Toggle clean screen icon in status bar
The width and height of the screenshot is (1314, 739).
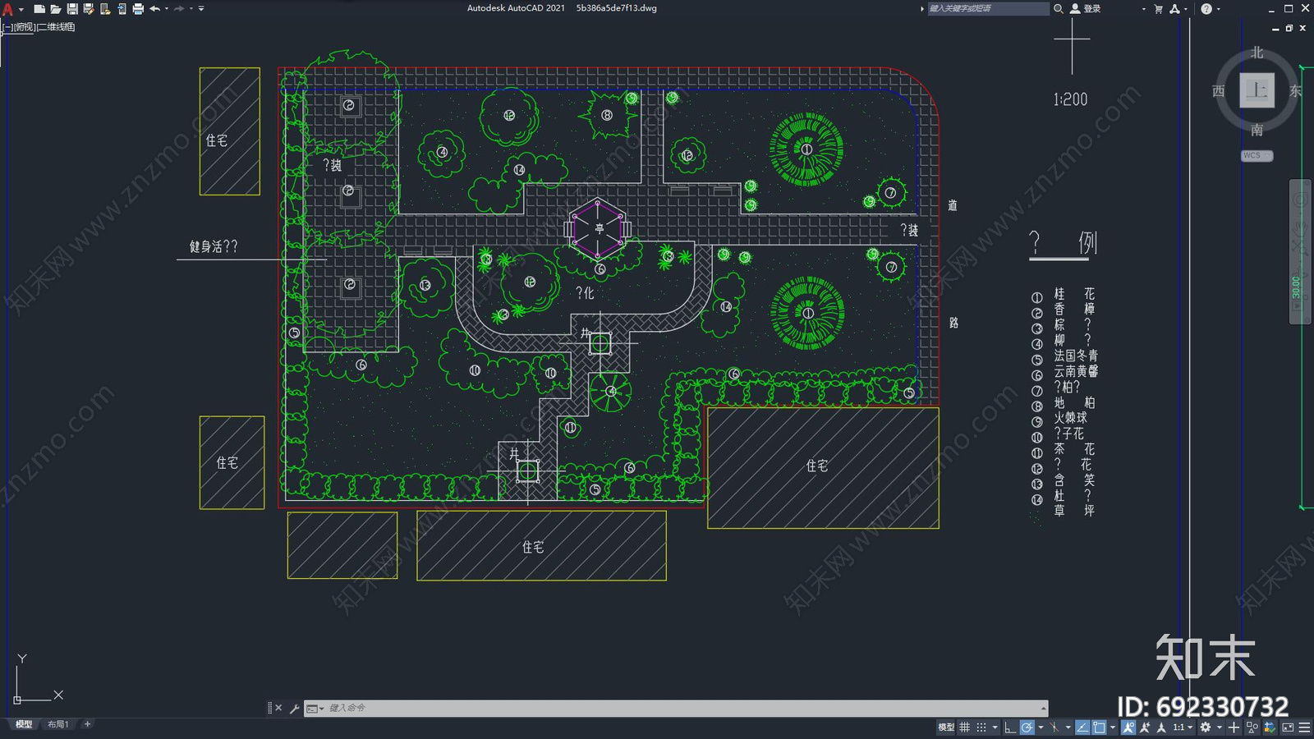1288,727
